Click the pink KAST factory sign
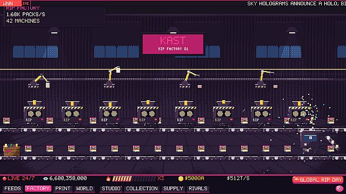This screenshot has width=346, height=194. (x=173, y=44)
